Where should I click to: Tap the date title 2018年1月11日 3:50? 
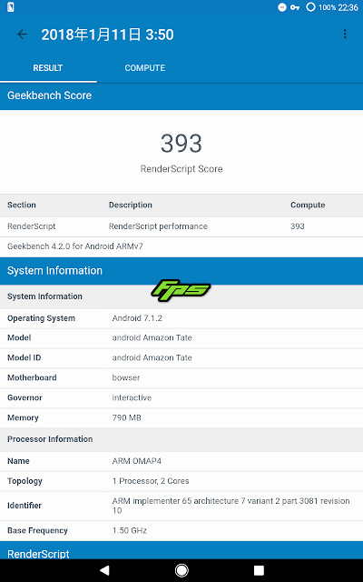107,35
